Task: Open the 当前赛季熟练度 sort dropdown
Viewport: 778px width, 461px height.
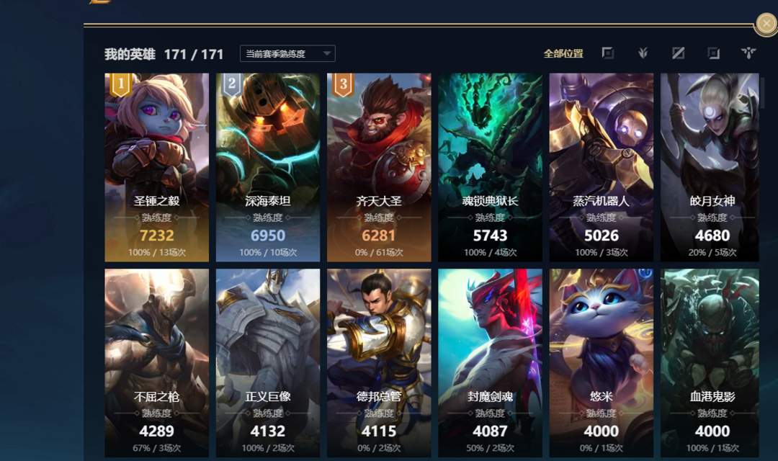Action: pos(287,53)
